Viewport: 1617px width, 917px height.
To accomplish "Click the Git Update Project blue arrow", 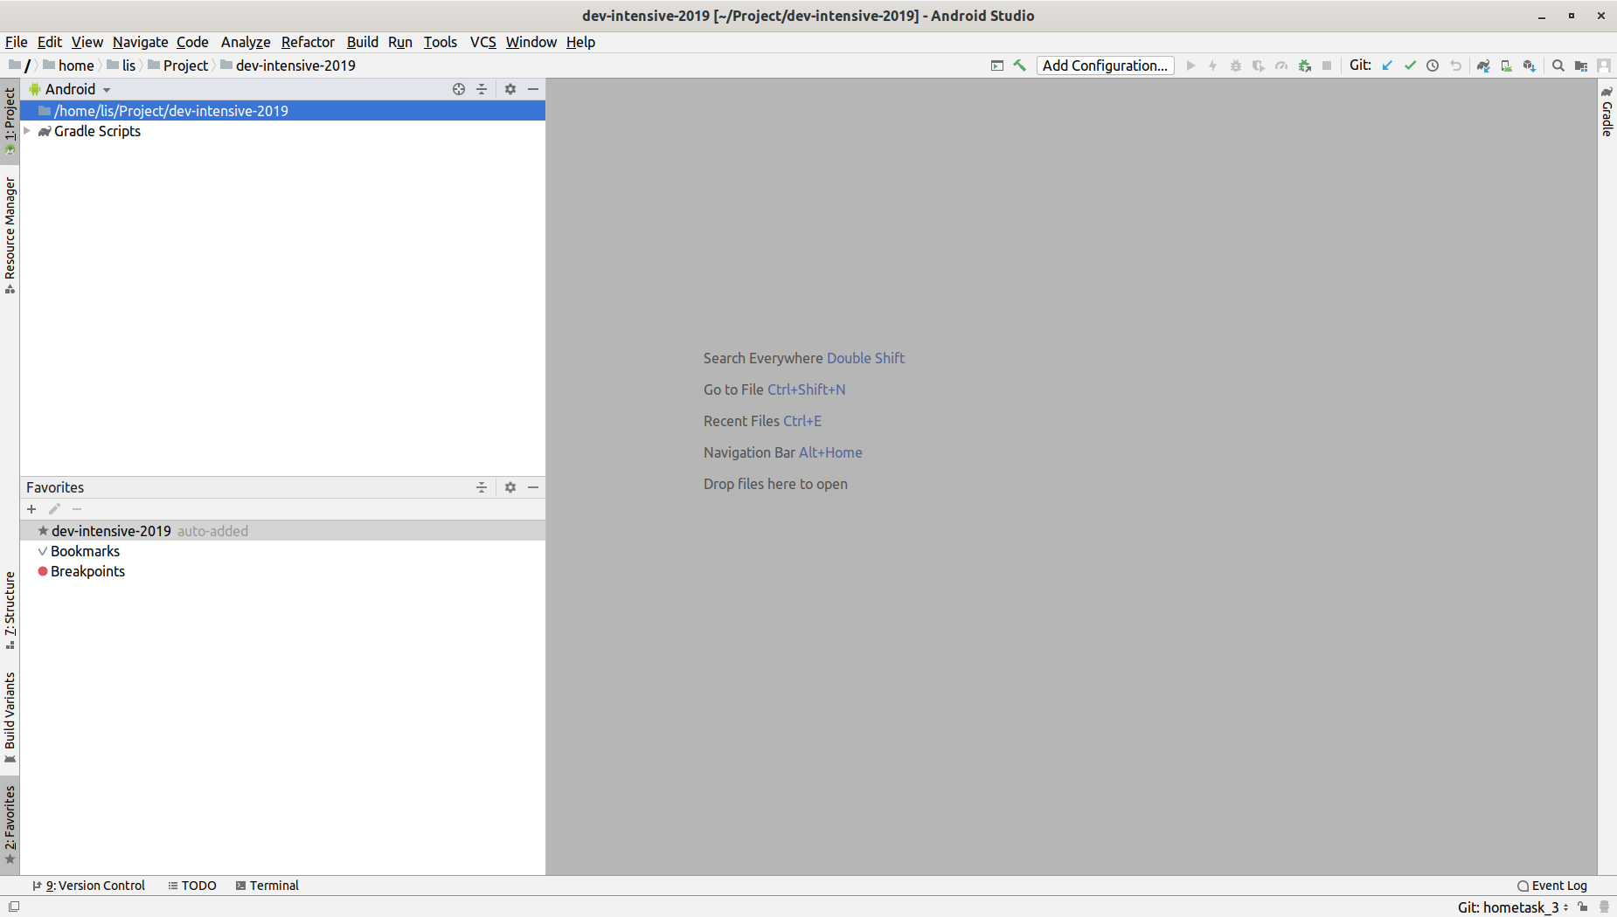I will pyautogui.click(x=1387, y=65).
